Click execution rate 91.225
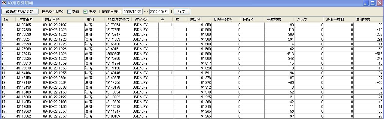 click(206, 97)
